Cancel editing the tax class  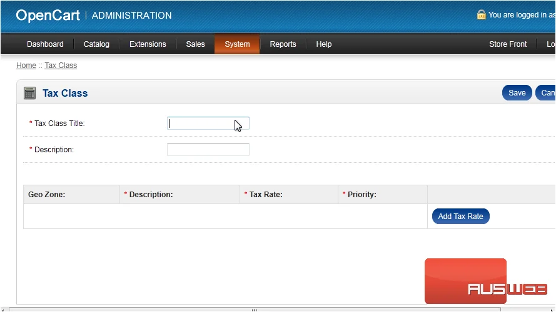546,93
